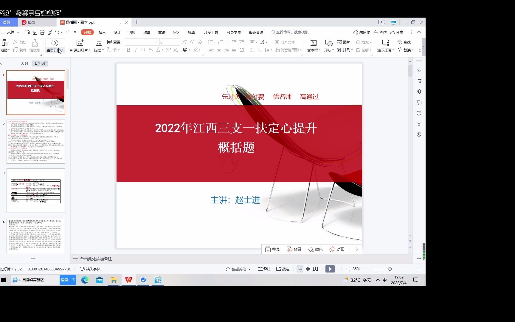Screen dimensions: 515x322
Task: Click Increase Font Size icon
Action: point(184,42)
